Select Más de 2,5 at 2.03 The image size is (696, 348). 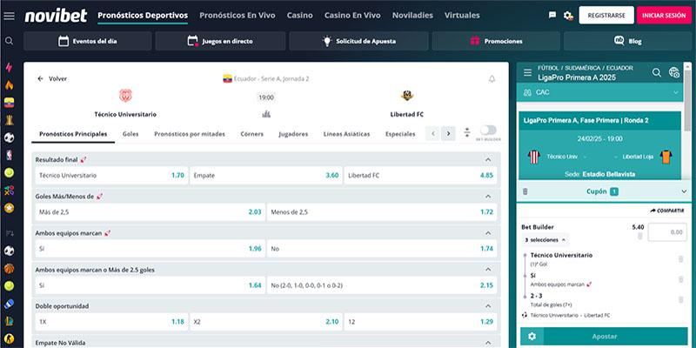(150, 212)
